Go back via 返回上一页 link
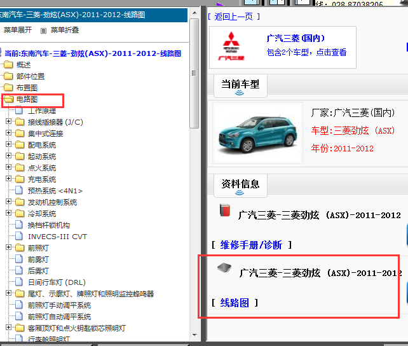 [234, 17]
